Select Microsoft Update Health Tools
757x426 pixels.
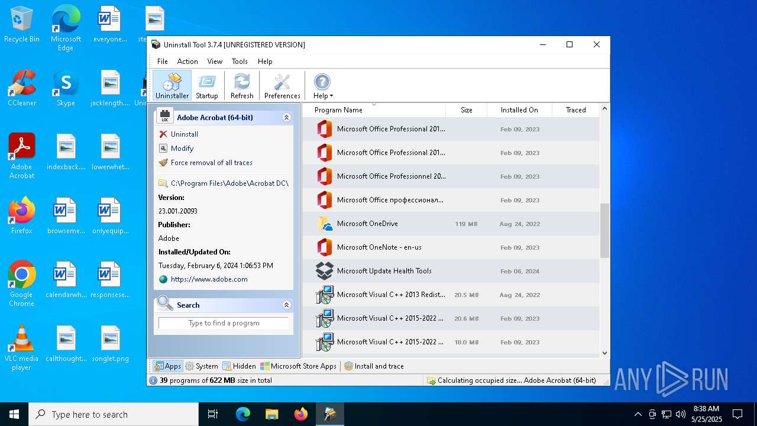451,271
